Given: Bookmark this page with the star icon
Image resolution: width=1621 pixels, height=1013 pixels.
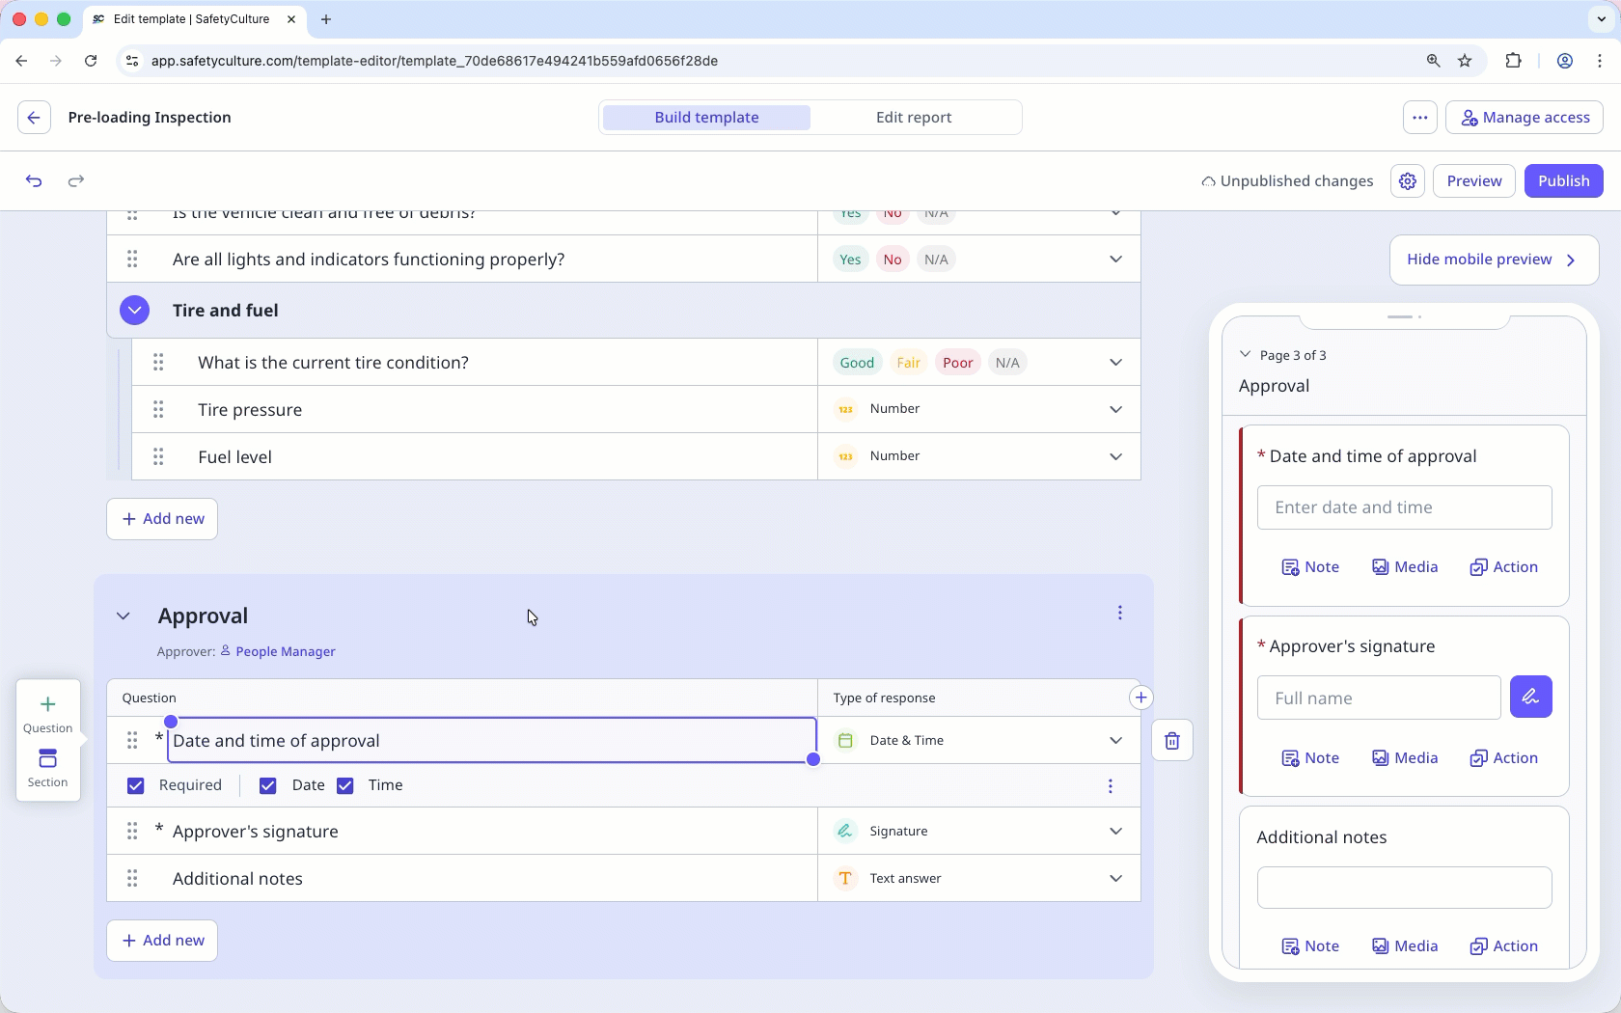Looking at the screenshot, I should [1465, 61].
